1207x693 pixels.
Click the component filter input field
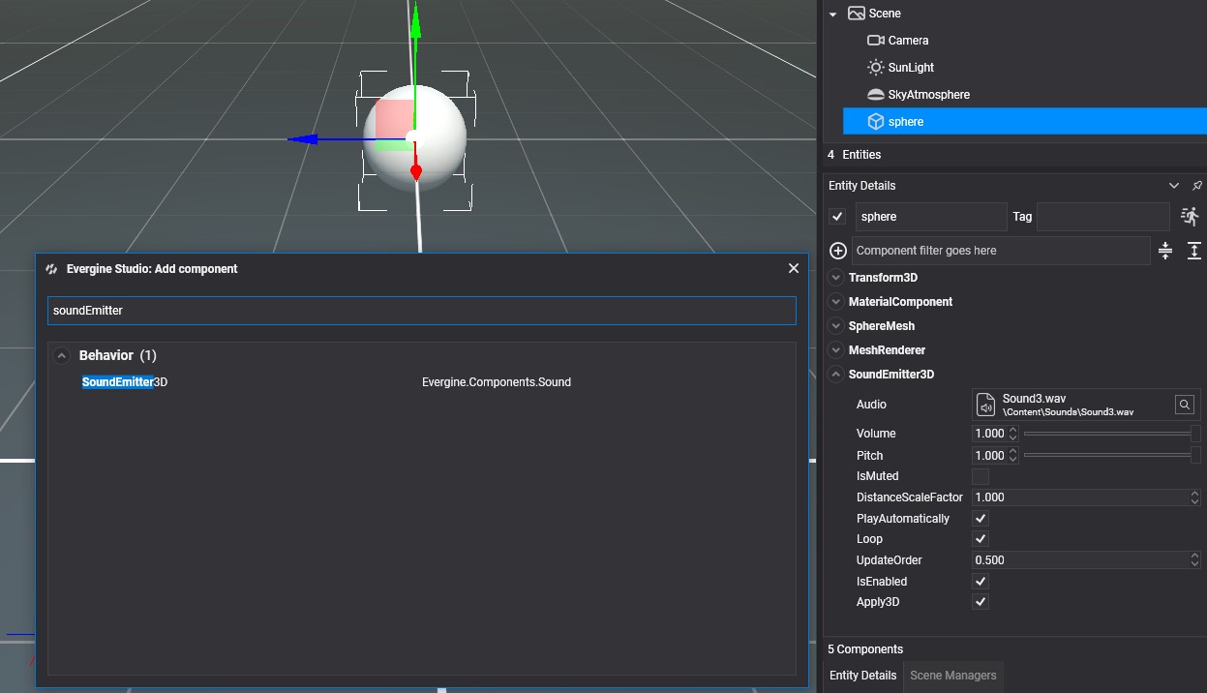[1000, 251]
